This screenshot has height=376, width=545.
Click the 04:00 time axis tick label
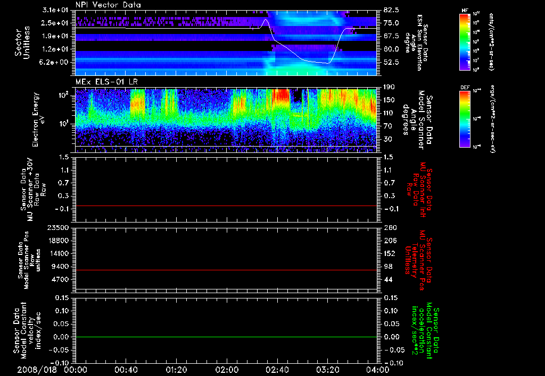pyautogui.click(x=379, y=369)
